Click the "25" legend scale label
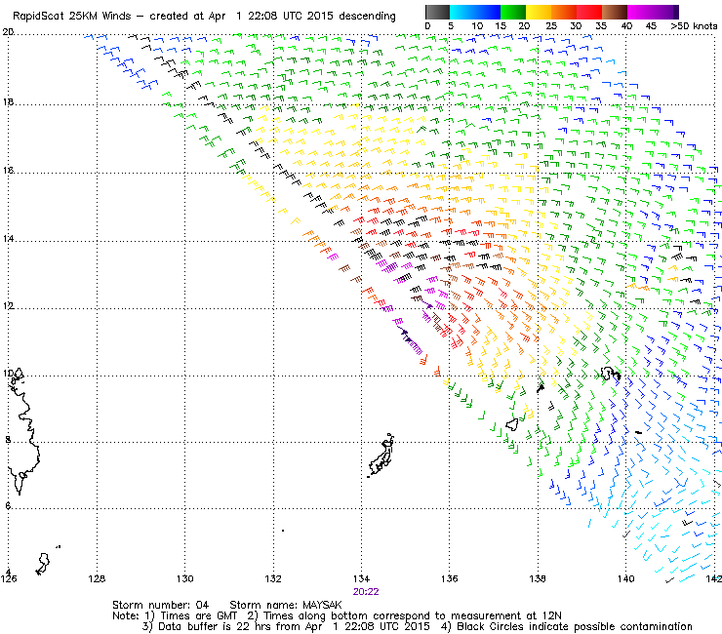This screenshot has width=722, height=634. pyautogui.click(x=551, y=26)
